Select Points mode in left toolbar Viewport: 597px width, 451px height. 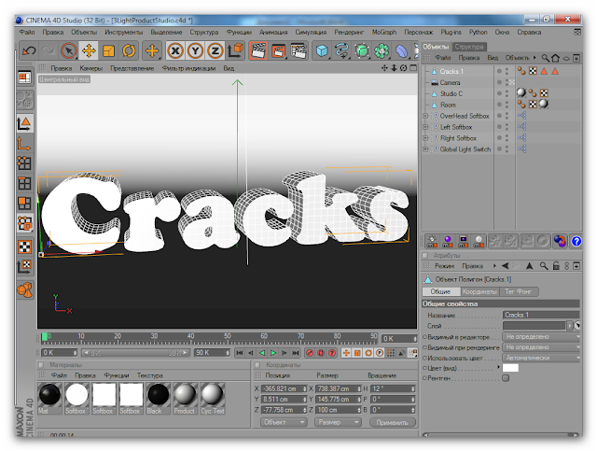click(x=24, y=162)
